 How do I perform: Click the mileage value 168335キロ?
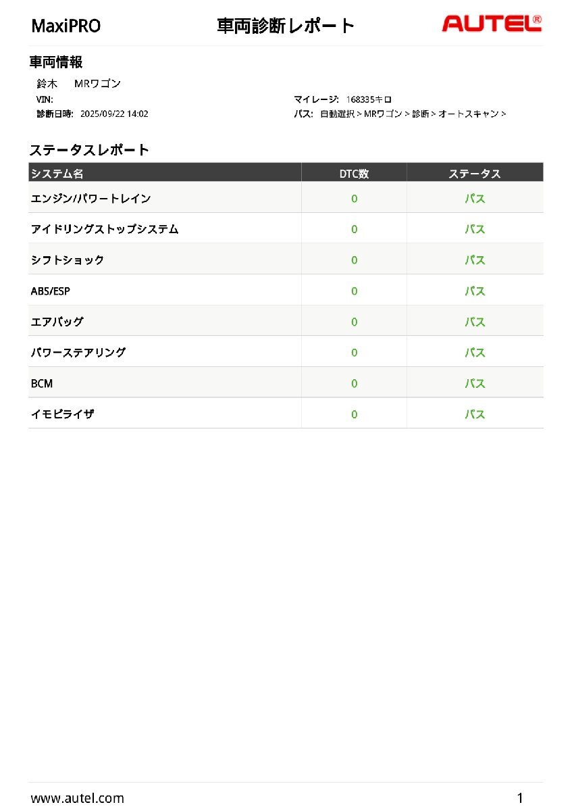click(x=369, y=99)
